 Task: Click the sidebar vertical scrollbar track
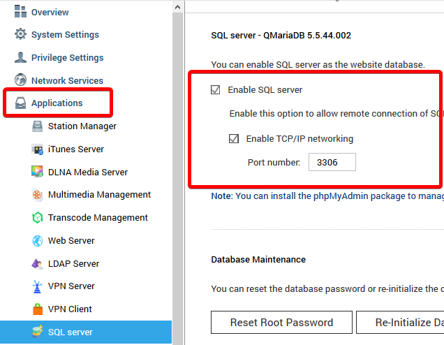click(x=177, y=179)
